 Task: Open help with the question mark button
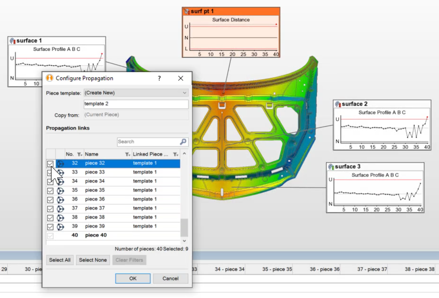pos(159,78)
